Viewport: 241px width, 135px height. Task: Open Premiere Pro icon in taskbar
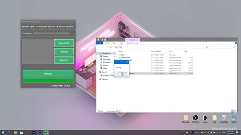34,132
